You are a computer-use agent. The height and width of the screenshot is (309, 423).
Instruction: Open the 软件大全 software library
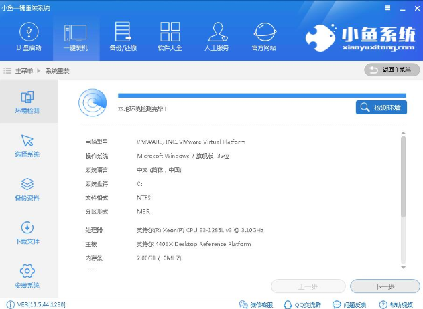click(x=170, y=37)
